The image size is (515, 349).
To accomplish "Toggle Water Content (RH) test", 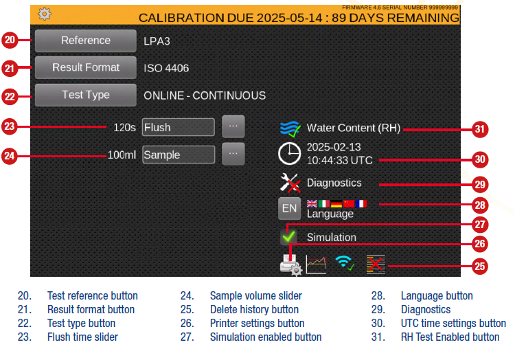I will pyautogui.click(x=290, y=128).
